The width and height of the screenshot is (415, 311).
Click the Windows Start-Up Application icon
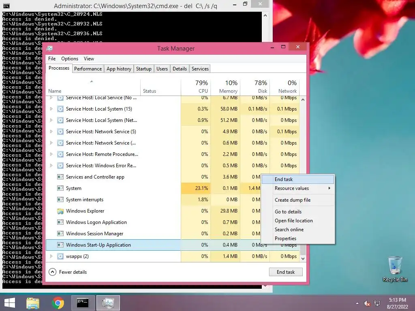point(60,245)
